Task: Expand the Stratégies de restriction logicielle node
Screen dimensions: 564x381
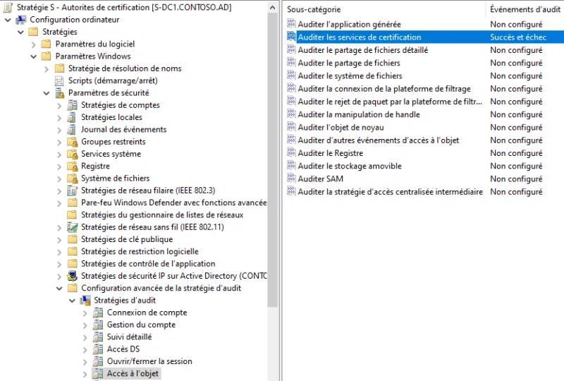Action: (x=59, y=252)
